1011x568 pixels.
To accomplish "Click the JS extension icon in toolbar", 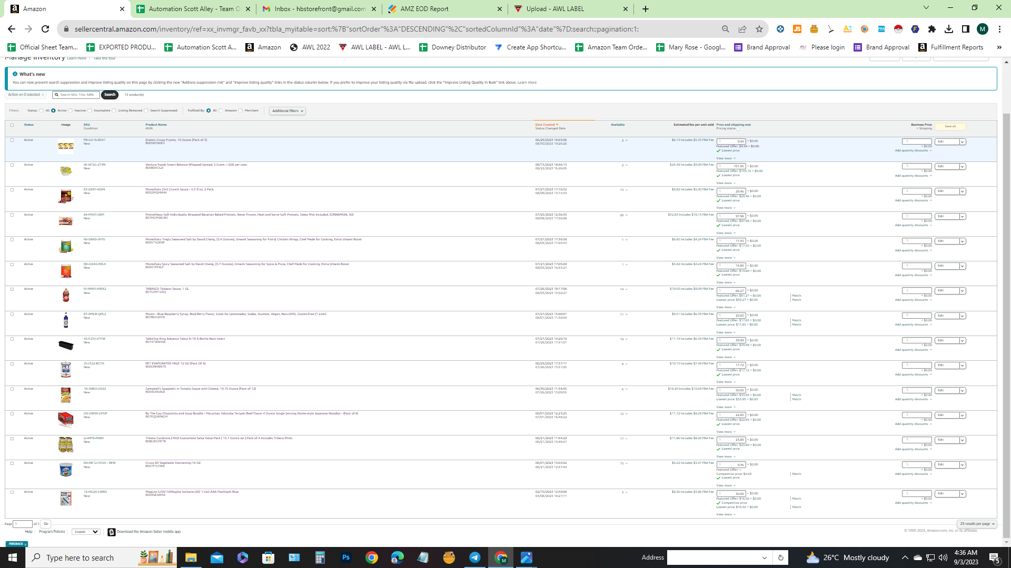I will point(797,29).
